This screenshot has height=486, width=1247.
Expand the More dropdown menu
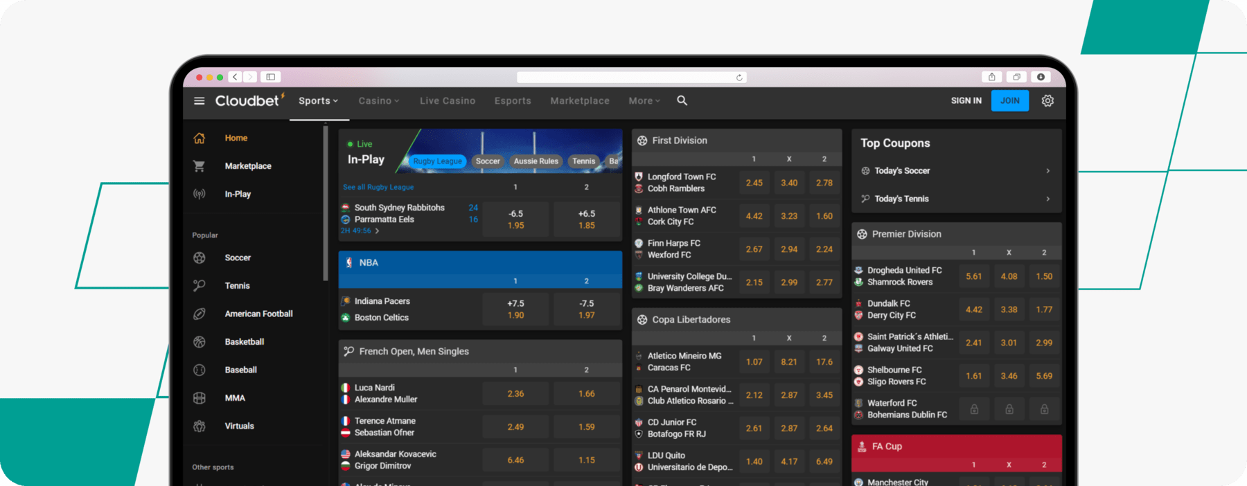coord(644,101)
